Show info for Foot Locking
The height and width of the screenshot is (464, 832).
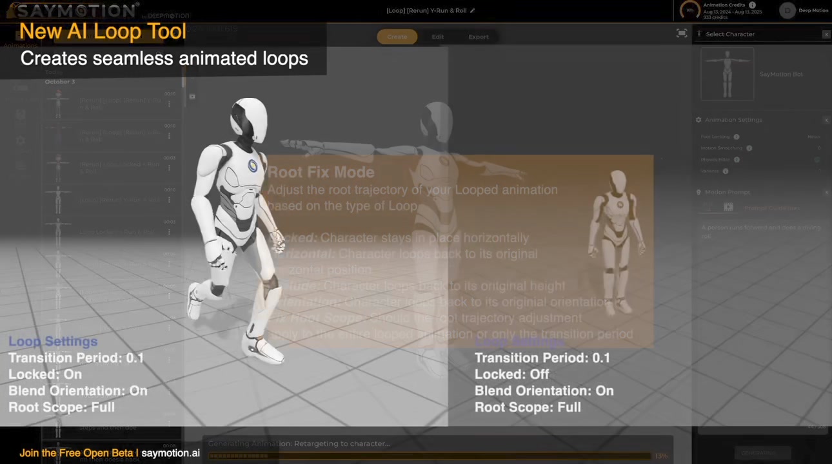click(x=737, y=137)
